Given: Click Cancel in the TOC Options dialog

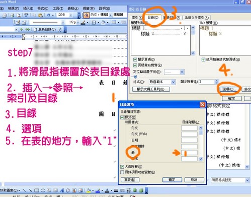Looking at the screenshot, I should click(x=194, y=180).
